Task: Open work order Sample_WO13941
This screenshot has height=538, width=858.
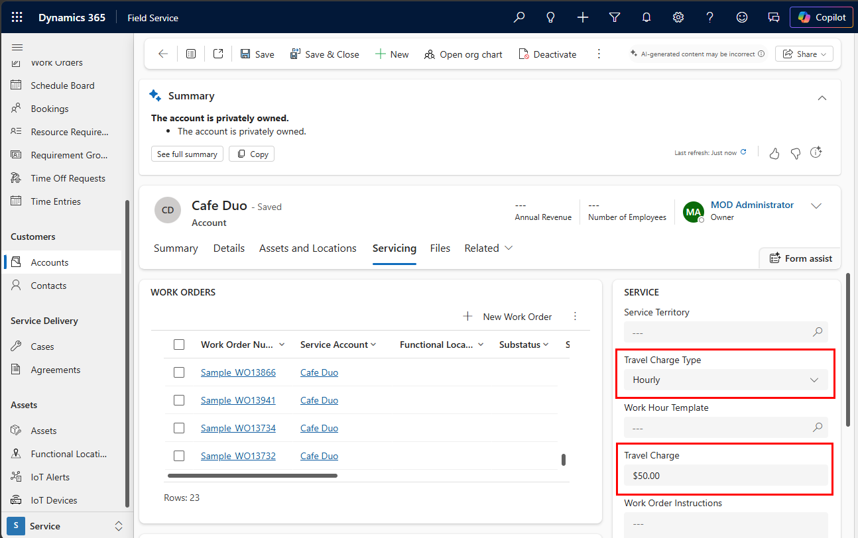Action: coord(238,400)
